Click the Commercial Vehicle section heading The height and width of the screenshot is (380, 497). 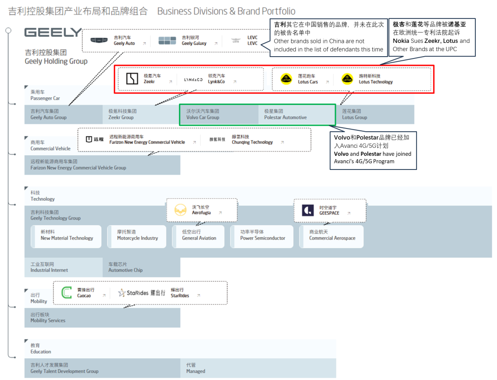coord(51,146)
